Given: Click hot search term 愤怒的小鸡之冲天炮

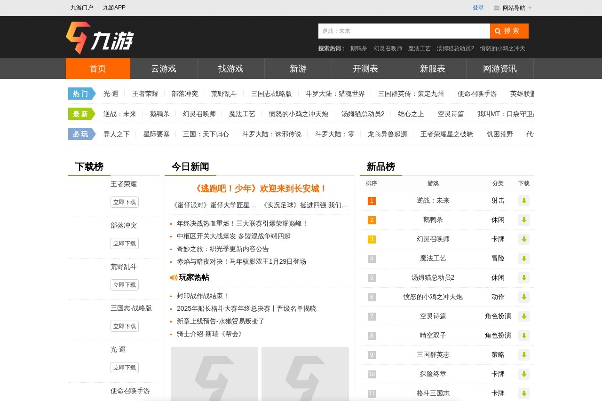Looking at the screenshot, I should [502, 48].
